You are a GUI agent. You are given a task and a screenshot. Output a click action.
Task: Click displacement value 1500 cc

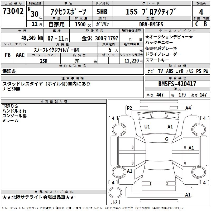(x=83, y=25)
